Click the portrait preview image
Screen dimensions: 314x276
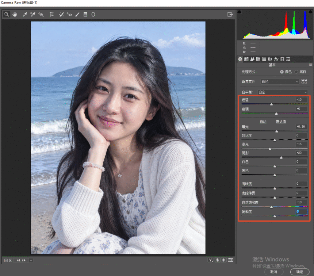(118, 138)
